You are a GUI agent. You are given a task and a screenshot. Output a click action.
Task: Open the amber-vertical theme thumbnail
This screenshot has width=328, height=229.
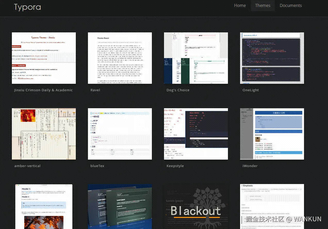click(44, 134)
